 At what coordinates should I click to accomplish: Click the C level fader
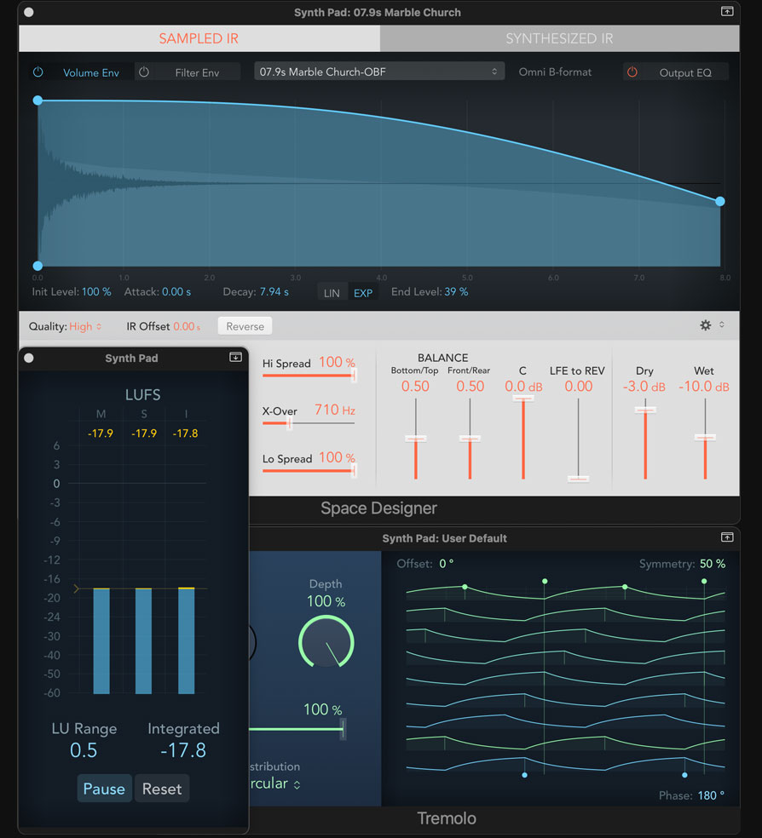click(523, 439)
